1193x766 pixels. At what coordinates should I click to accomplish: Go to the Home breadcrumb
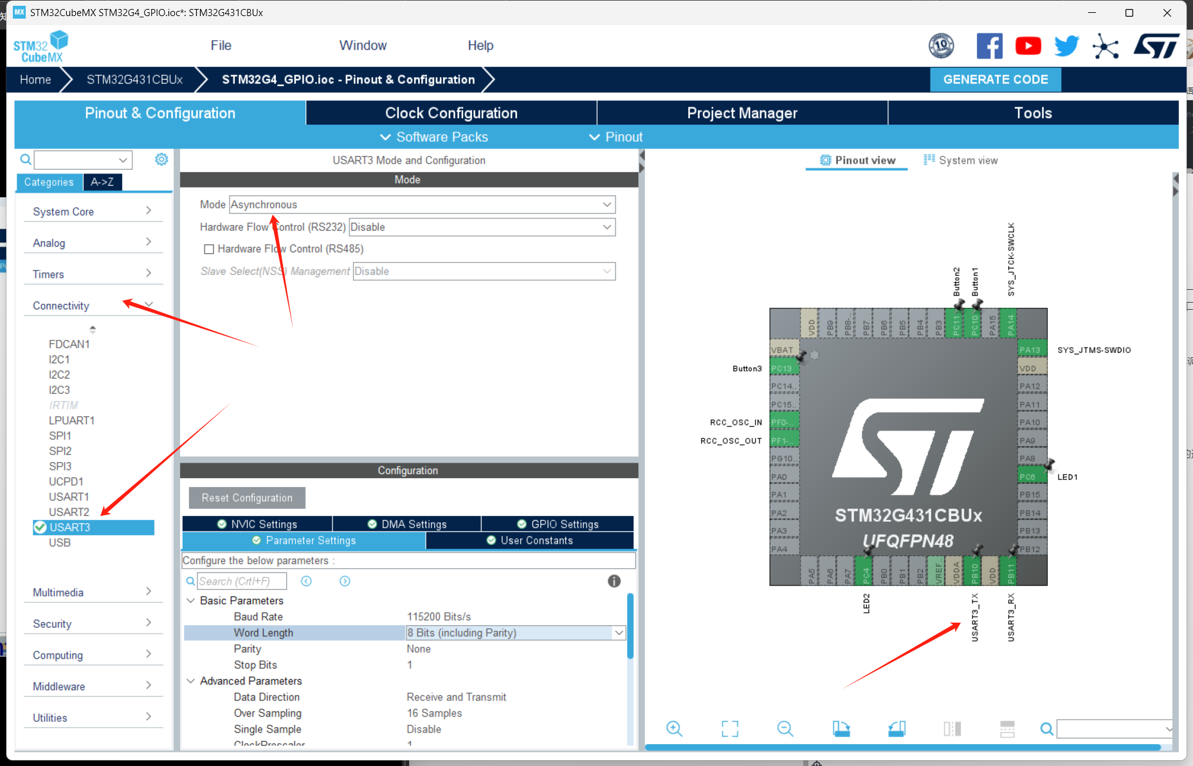point(35,80)
